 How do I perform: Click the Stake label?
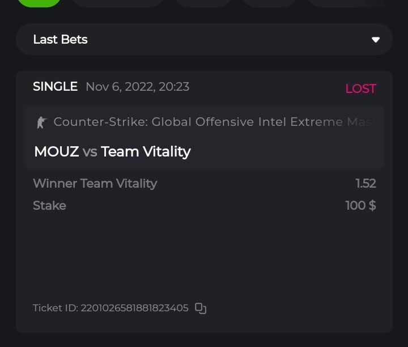(x=49, y=205)
